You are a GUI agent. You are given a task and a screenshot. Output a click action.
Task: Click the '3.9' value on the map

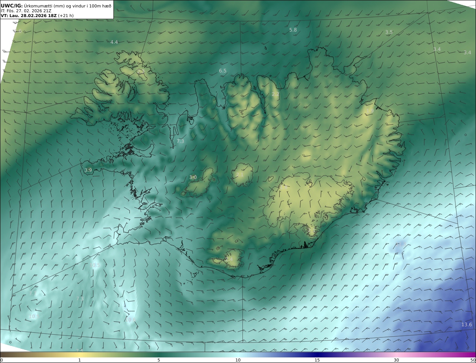click(x=88, y=170)
